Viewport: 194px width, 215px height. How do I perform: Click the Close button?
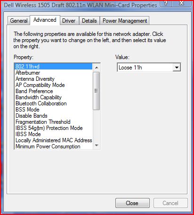tap(132, 203)
